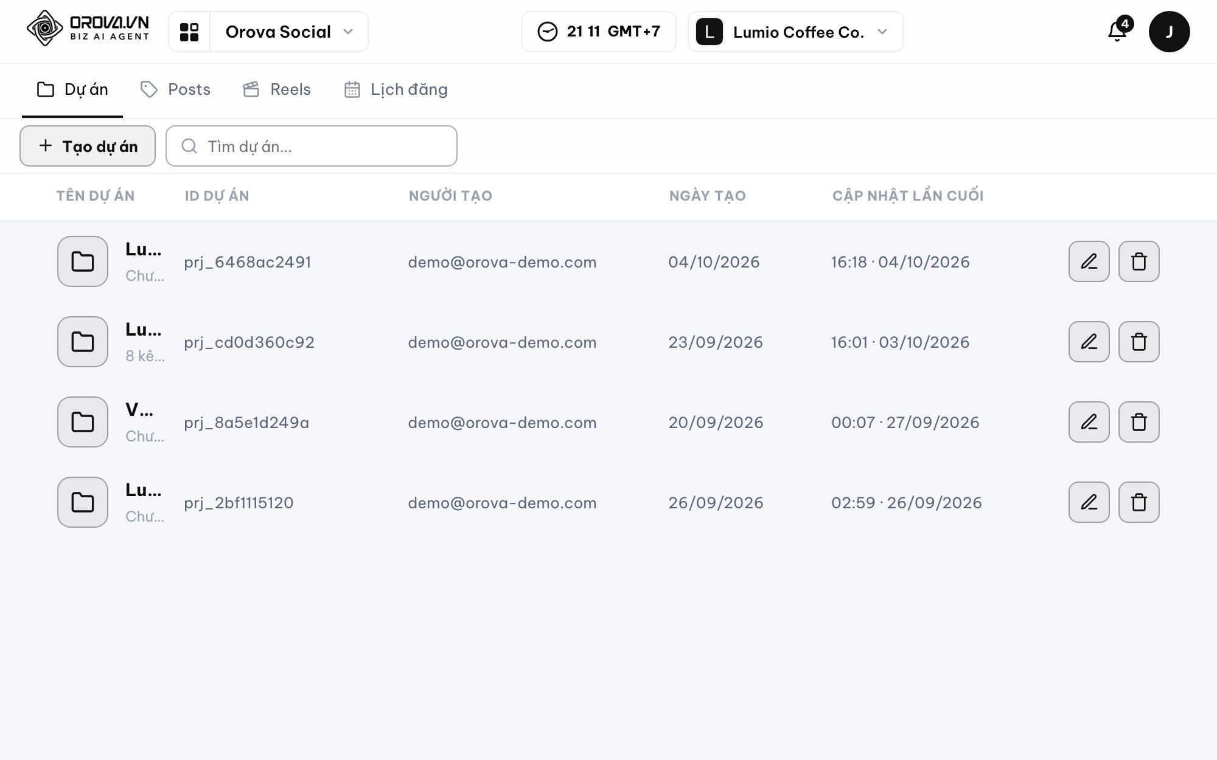The width and height of the screenshot is (1217, 760).
Task: Edit project prj_6468ac2491 with pencil icon
Action: pos(1089,261)
